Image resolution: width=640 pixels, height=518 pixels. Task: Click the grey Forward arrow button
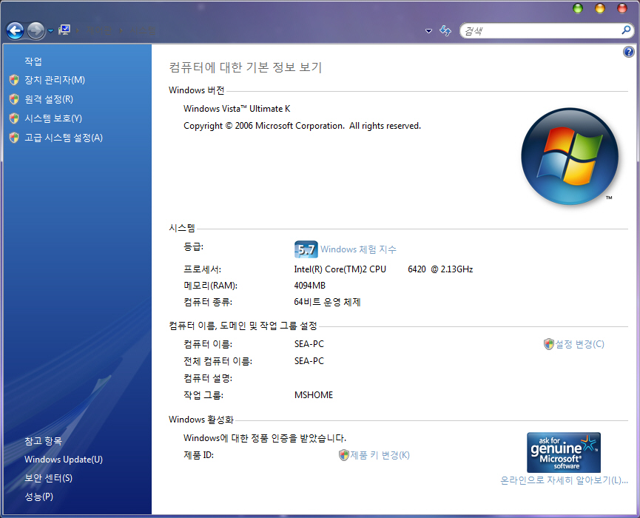pos(36,30)
